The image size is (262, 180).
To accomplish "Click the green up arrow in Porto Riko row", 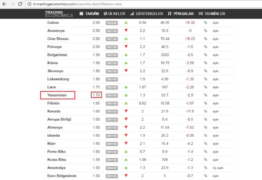I will 126,151.
